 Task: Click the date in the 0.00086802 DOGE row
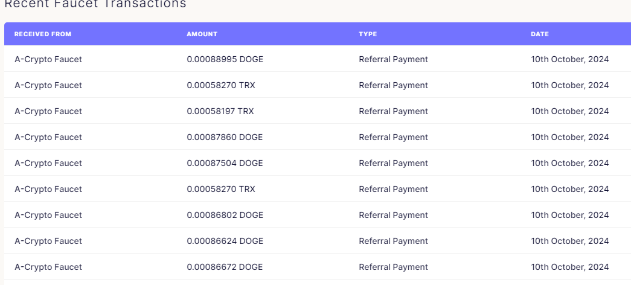point(570,215)
